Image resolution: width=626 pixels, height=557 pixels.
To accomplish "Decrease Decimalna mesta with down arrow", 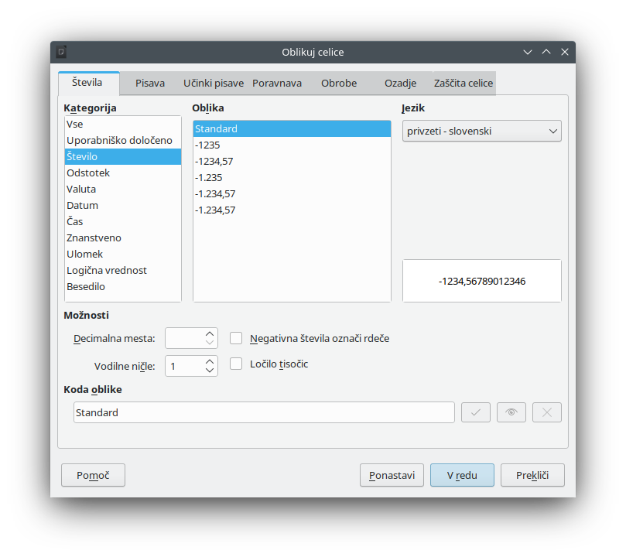I will click(x=210, y=343).
